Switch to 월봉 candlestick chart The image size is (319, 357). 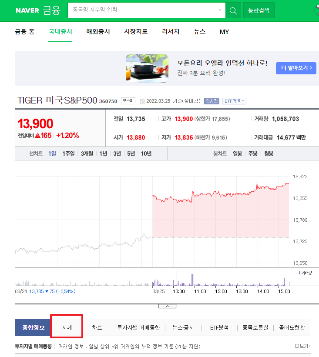[269, 153]
